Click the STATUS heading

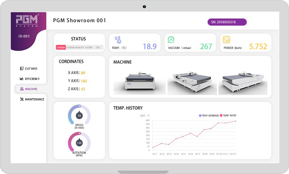pos(78,39)
